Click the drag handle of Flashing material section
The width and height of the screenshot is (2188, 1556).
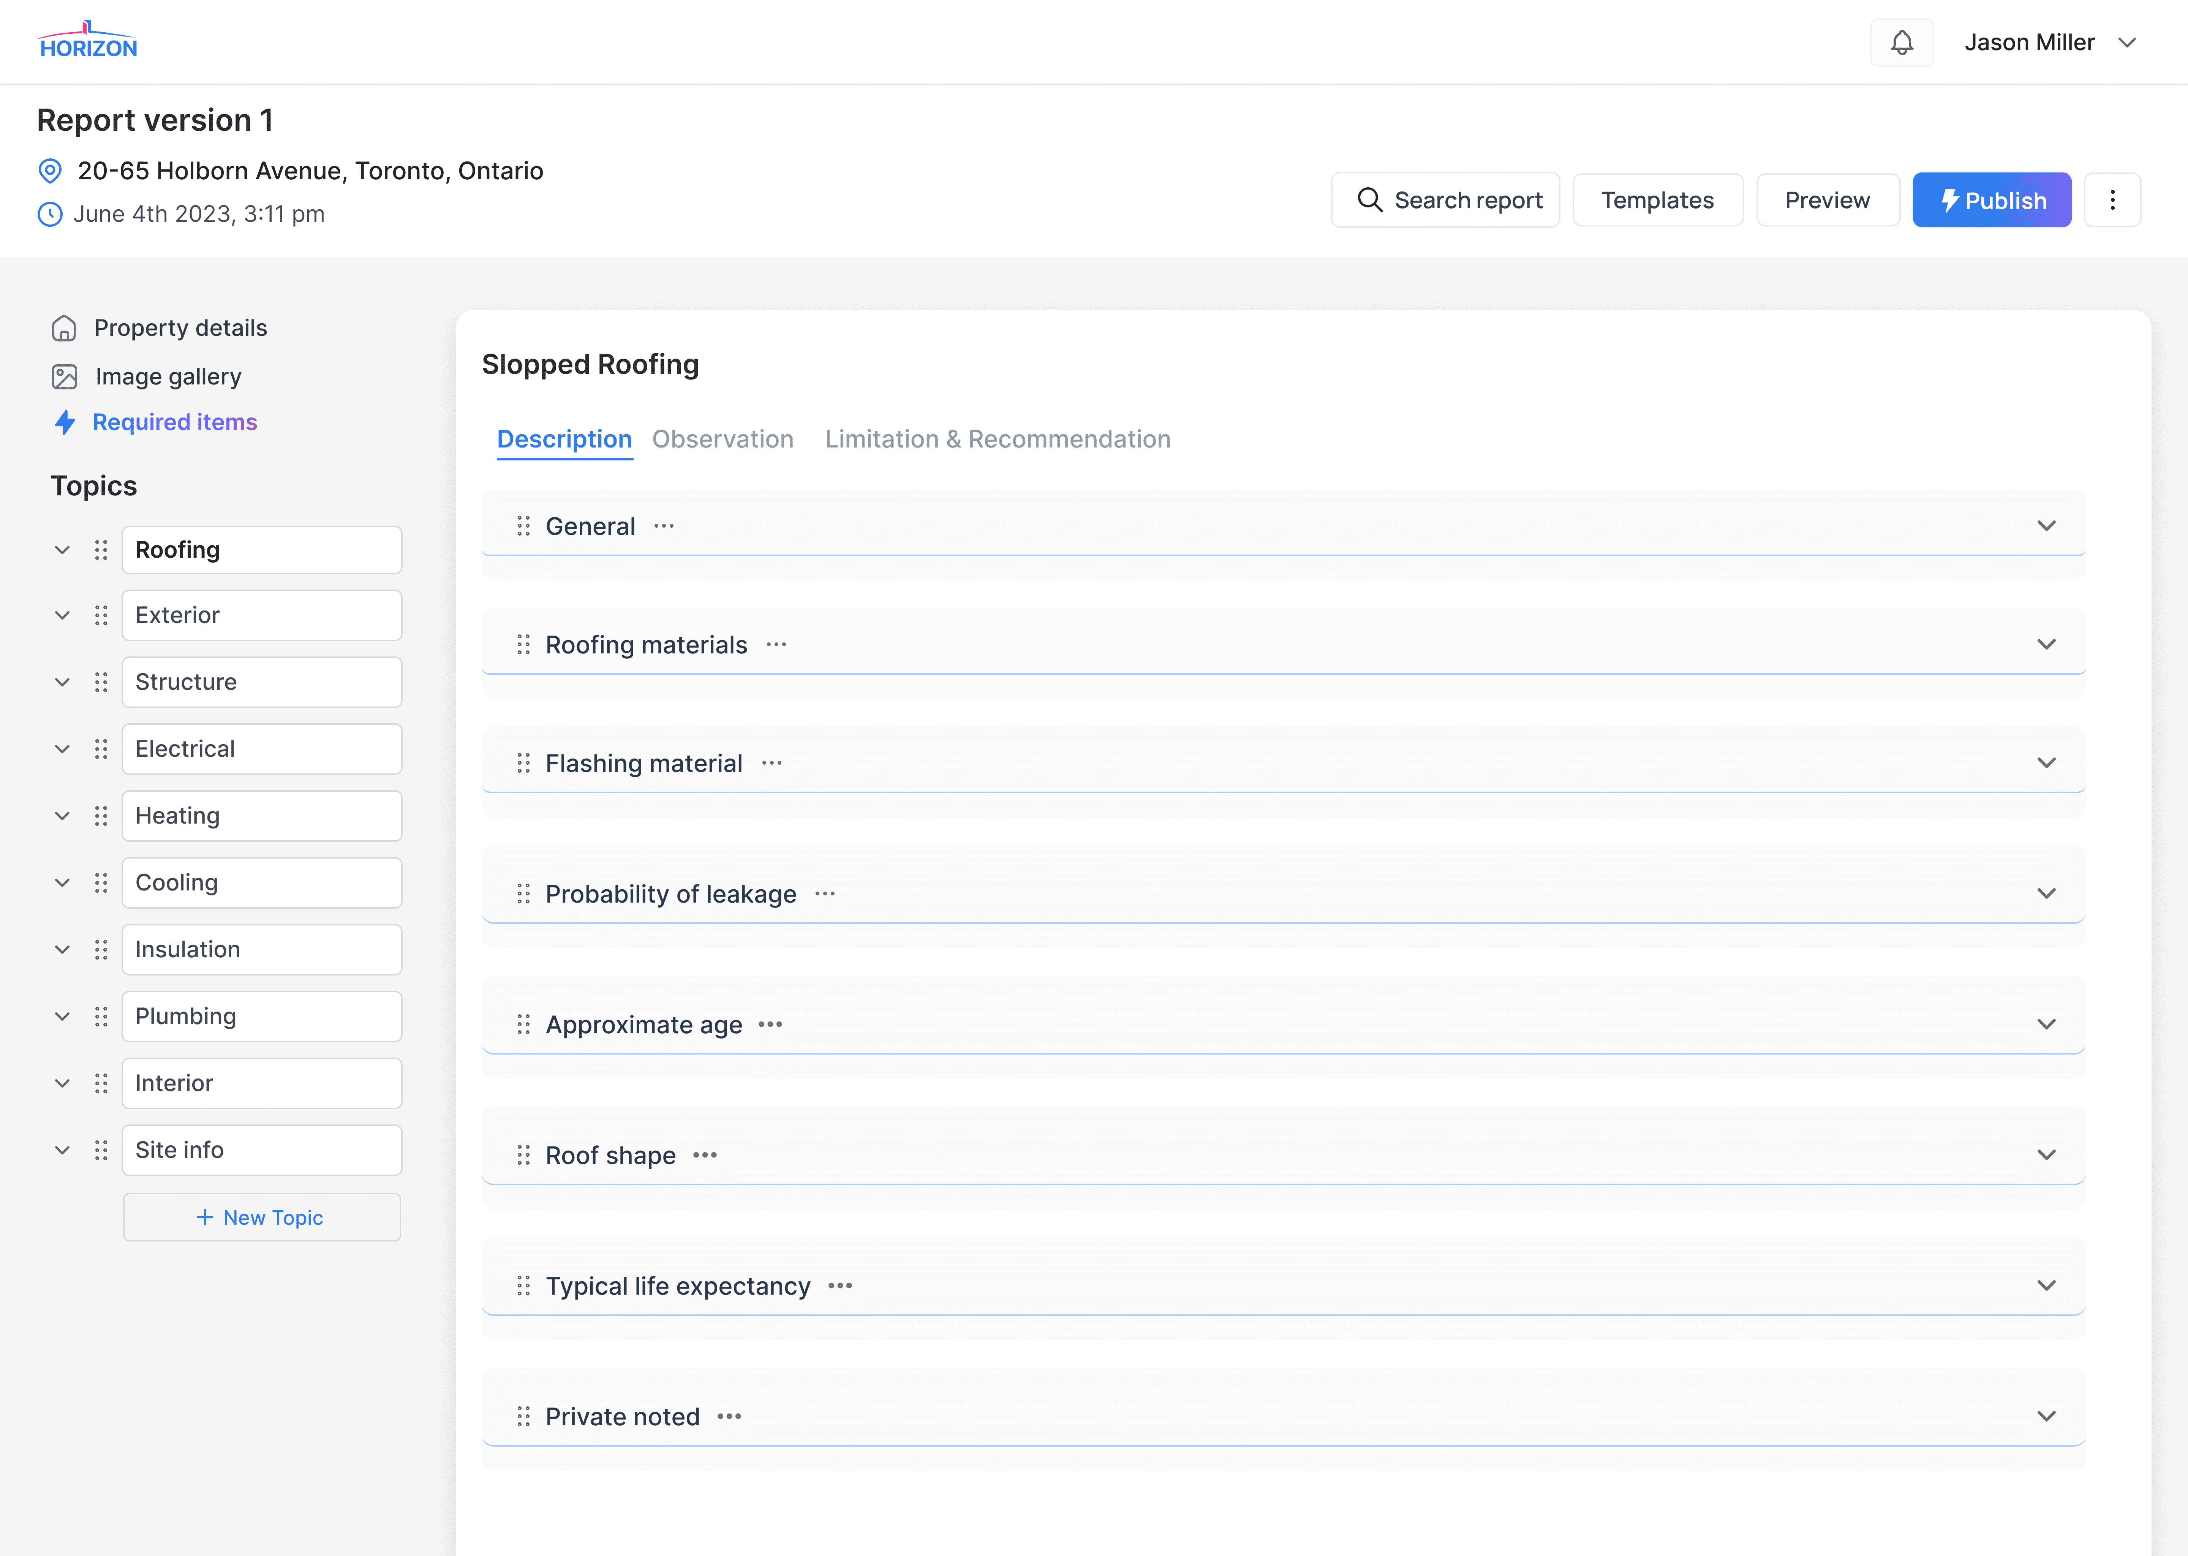pyautogui.click(x=523, y=764)
